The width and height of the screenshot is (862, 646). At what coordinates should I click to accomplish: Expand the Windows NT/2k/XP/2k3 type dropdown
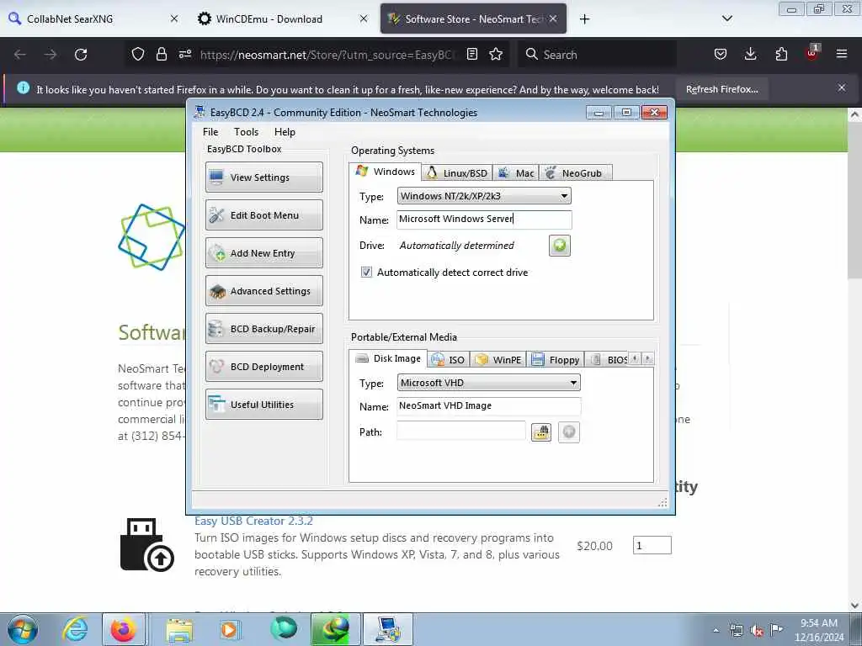point(564,196)
